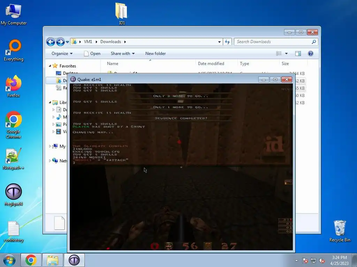Launch Everything search from the desktop
357x267 pixels.
pyautogui.click(x=14, y=50)
